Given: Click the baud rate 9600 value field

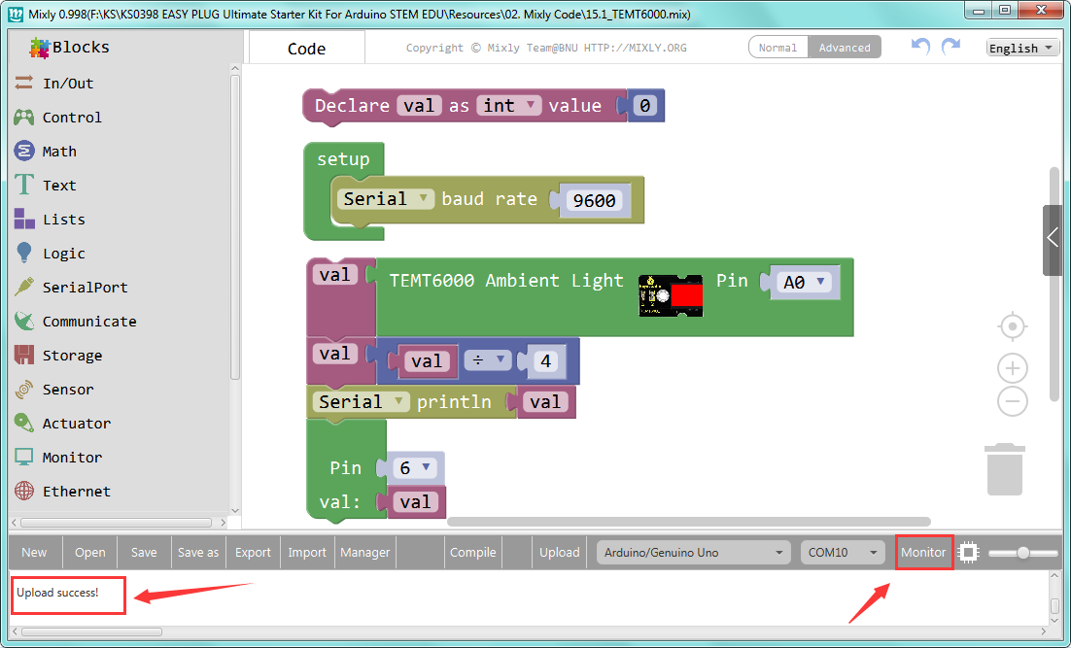Looking at the screenshot, I should click(x=594, y=200).
